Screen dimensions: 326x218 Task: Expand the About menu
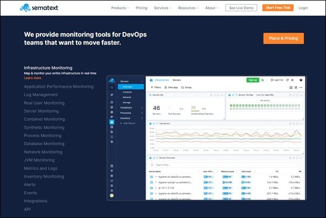pos(212,8)
